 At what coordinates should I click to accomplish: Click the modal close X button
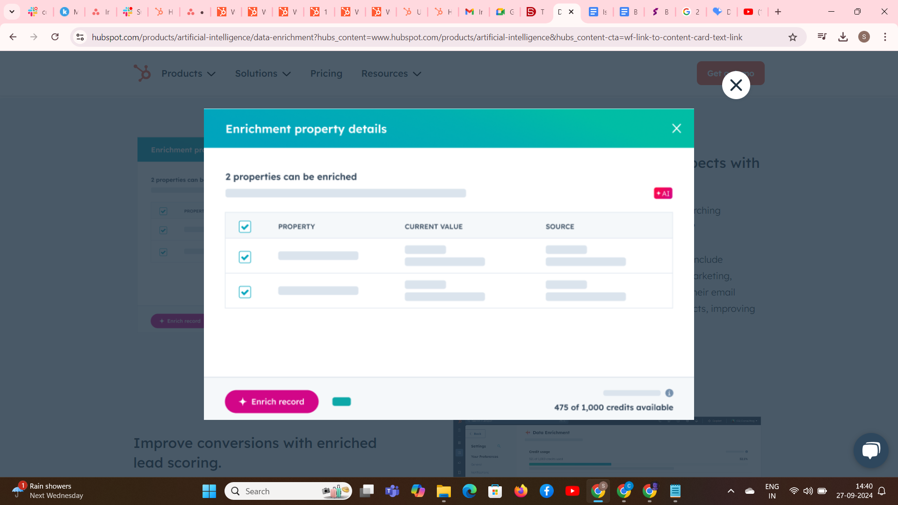[677, 128]
